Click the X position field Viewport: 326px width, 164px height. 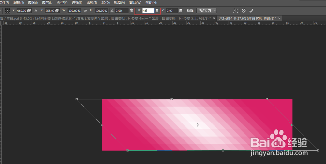(x=24, y=11)
